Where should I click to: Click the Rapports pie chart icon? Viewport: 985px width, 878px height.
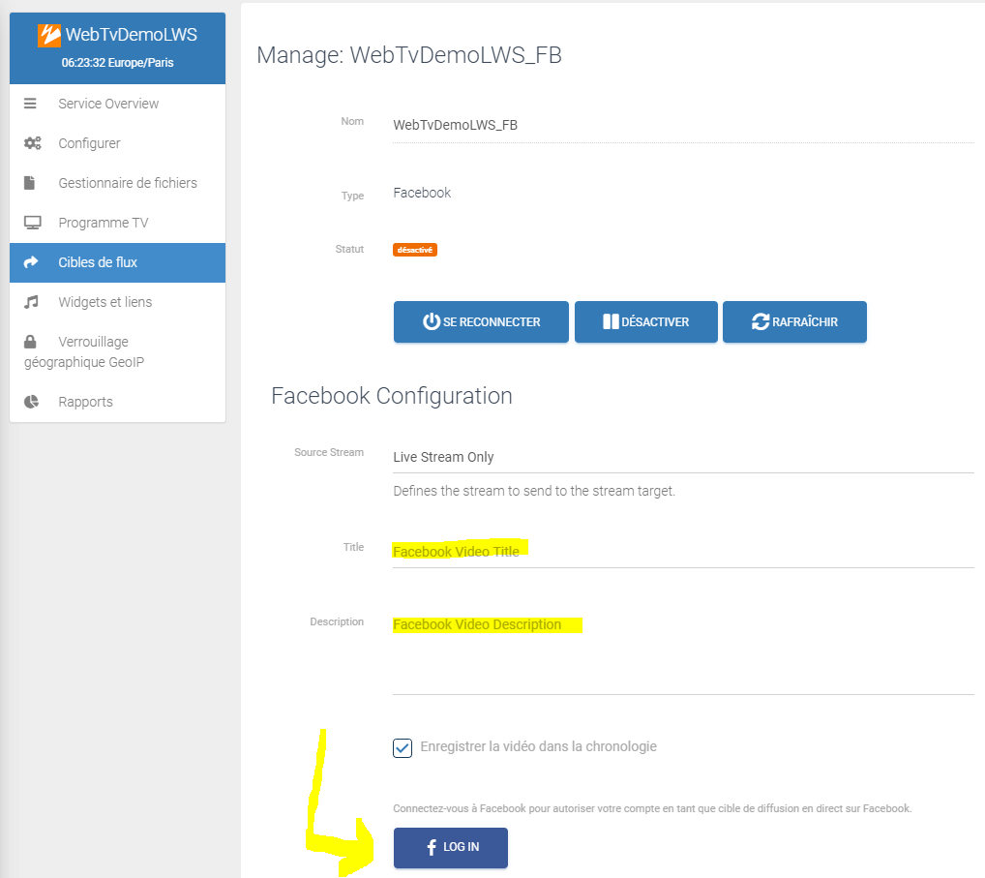coord(31,402)
